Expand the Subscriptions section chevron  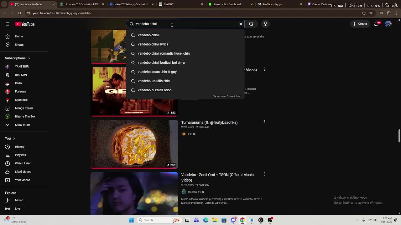(x=29, y=58)
